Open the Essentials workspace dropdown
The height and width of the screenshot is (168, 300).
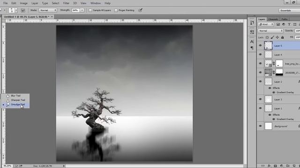[289, 10]
